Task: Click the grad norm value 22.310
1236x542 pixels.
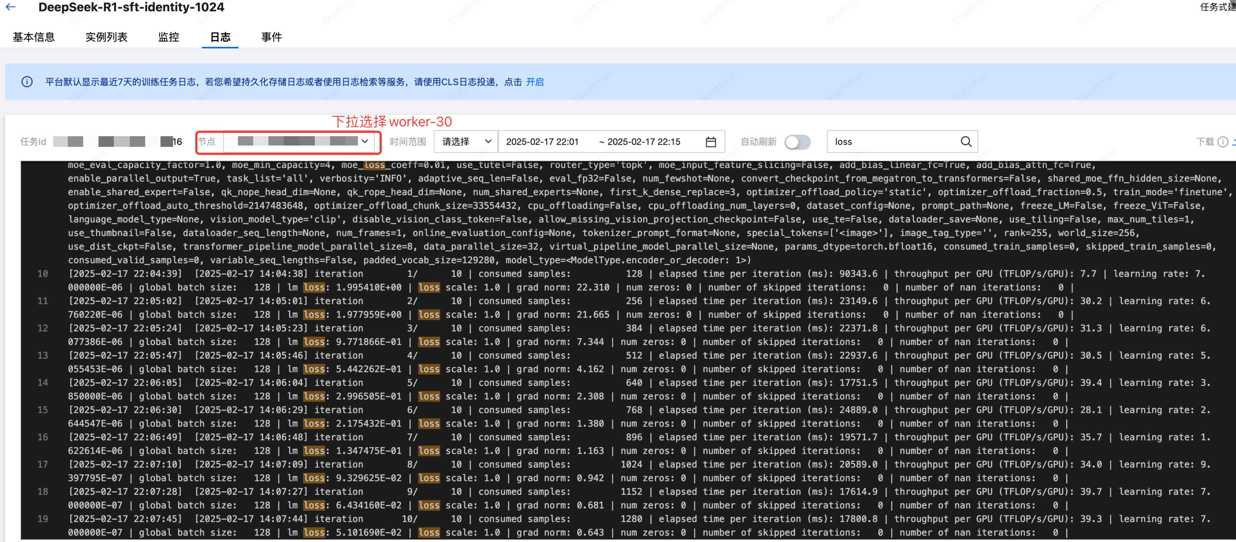Action: pos(593,288)
